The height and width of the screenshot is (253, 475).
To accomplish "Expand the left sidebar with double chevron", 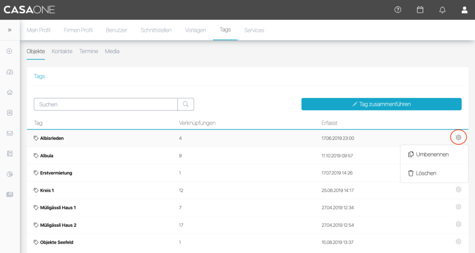I will [x=9, y=30].
